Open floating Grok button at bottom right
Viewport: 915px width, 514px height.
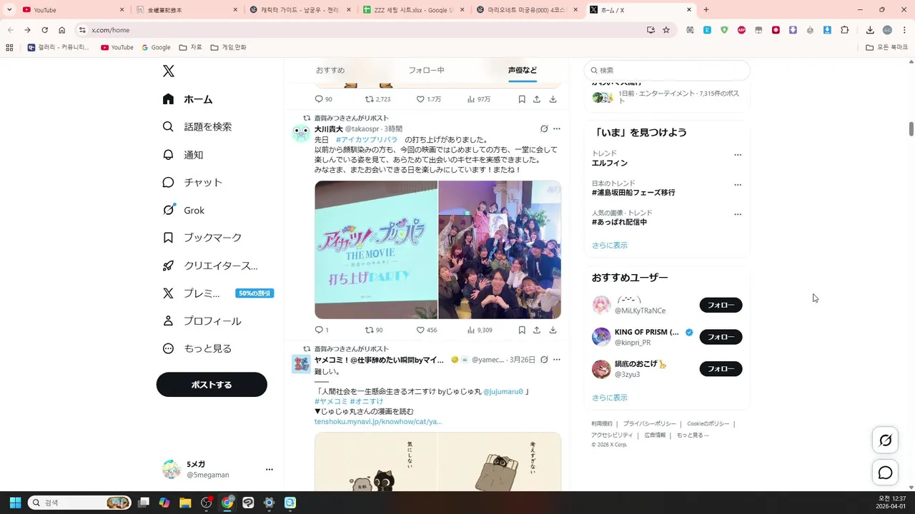click(885, 440)
